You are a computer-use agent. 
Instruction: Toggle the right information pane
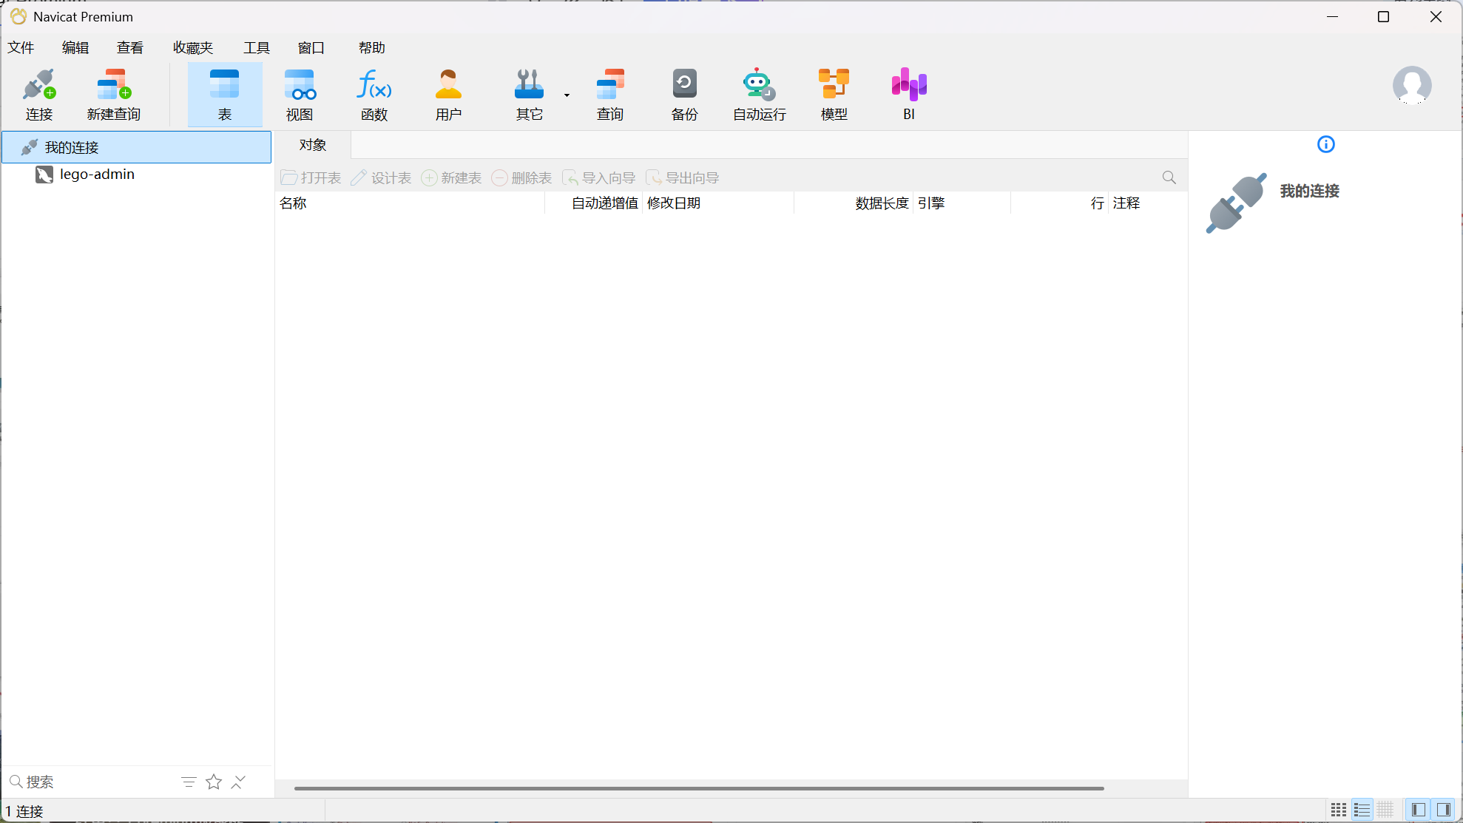point(1443,810)
